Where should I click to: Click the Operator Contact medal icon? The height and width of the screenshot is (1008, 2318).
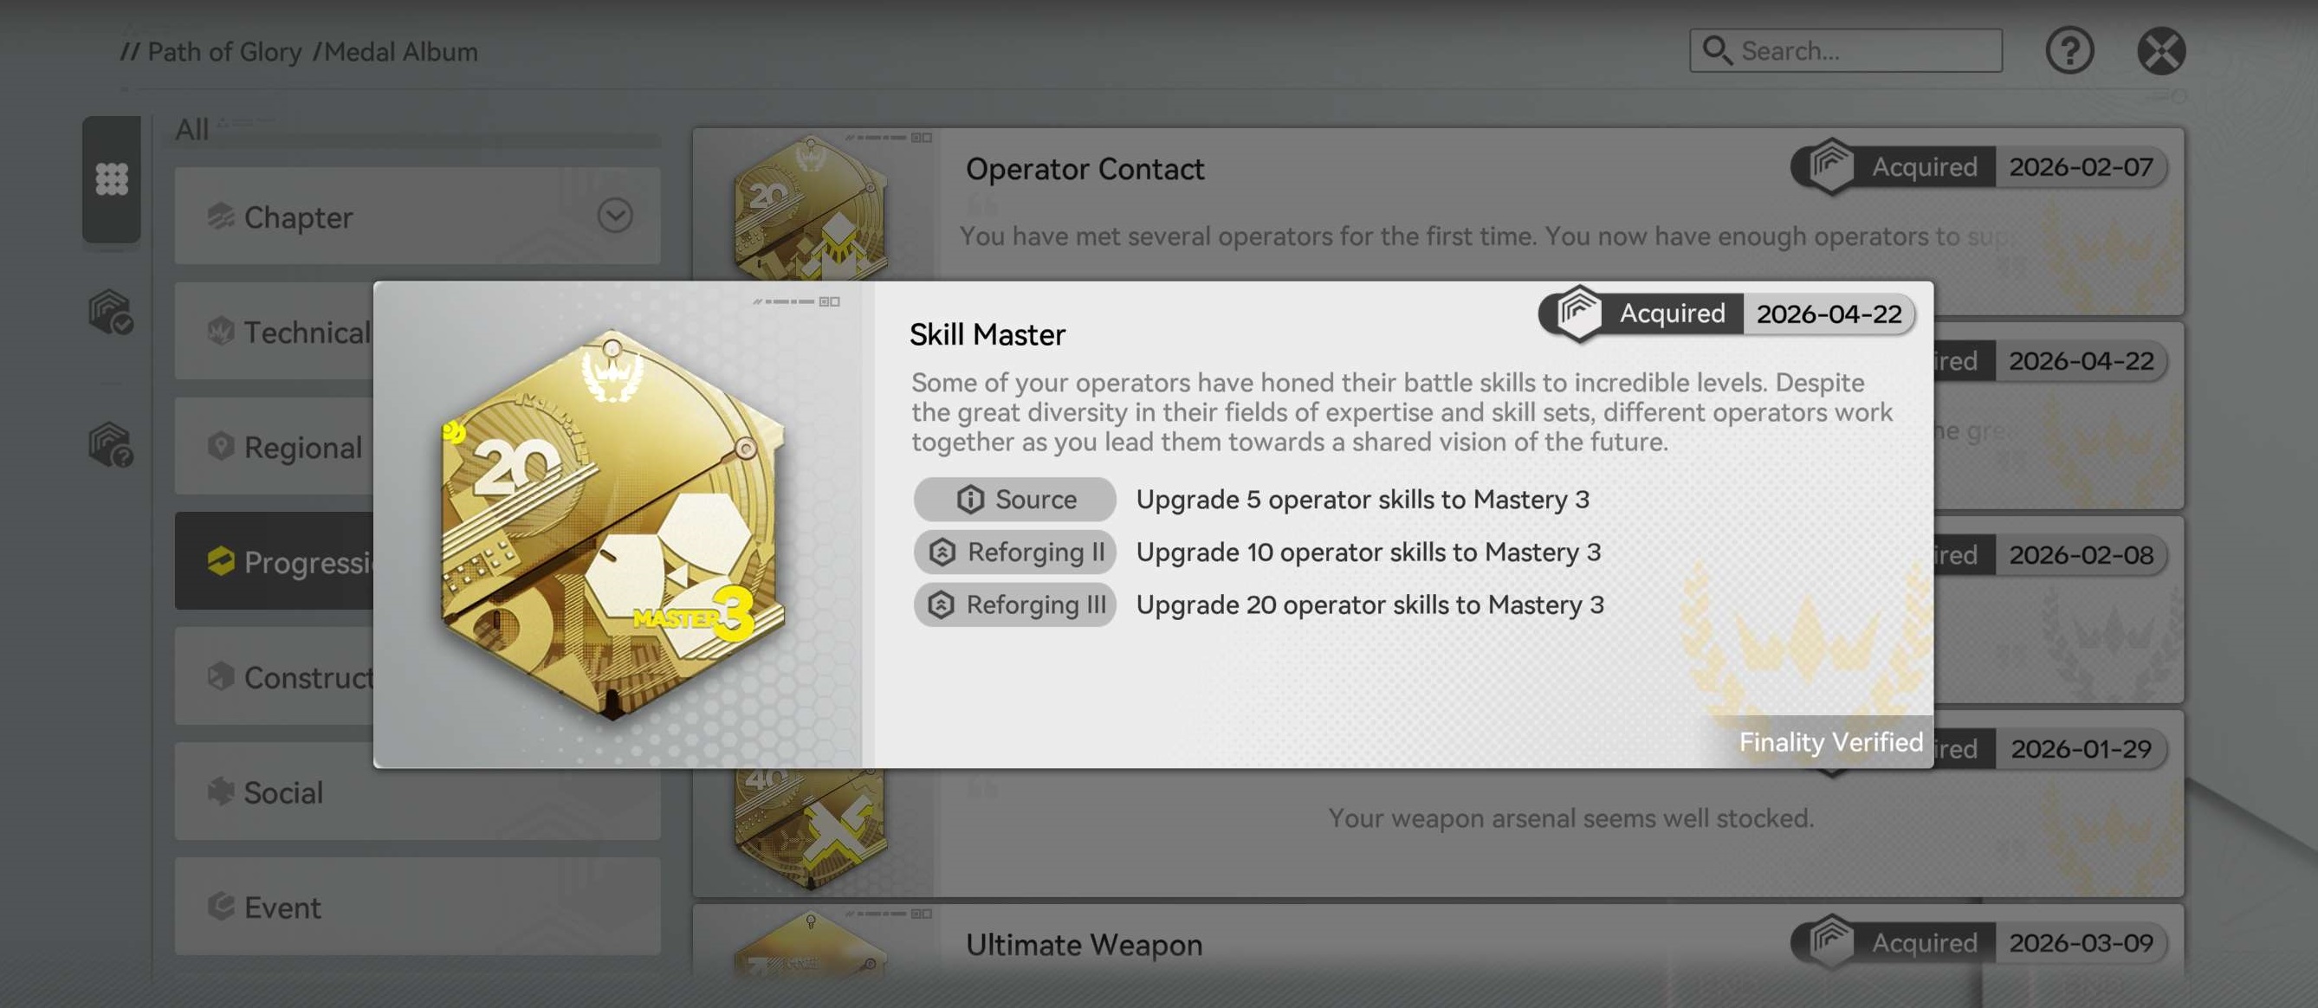tap(810, 209)
